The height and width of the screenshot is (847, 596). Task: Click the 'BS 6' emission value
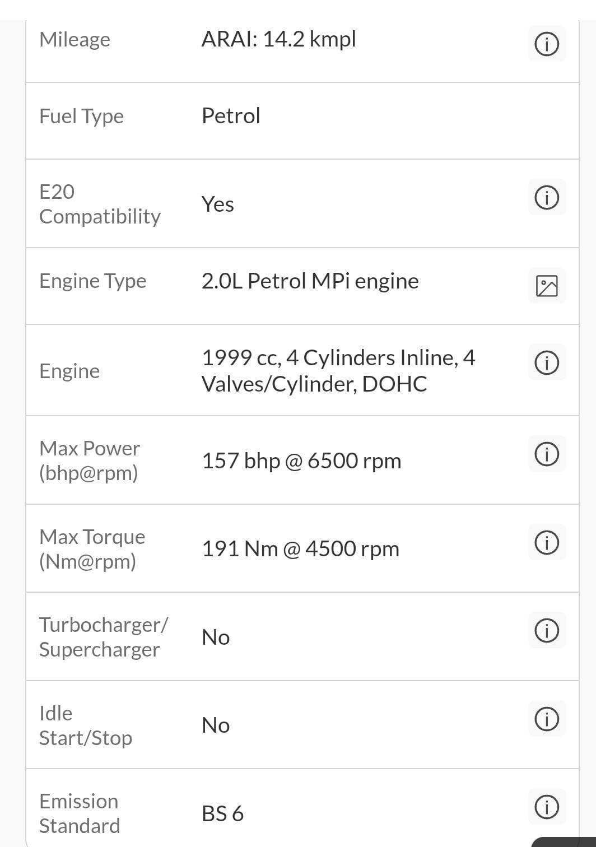[222, 813]
